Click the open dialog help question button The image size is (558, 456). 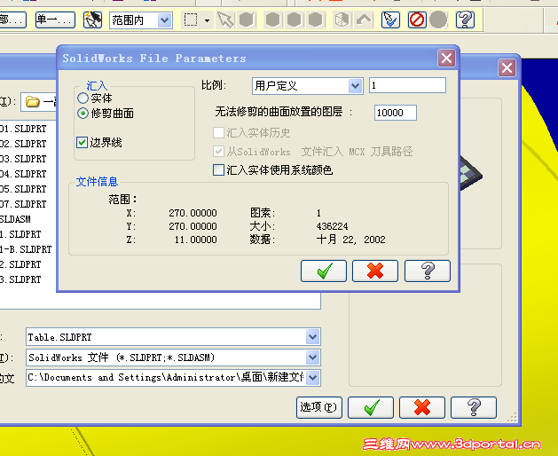point(474,407)
